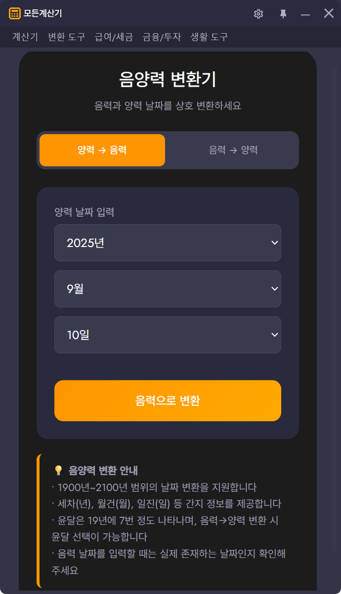The image size is (341, 594).
Task: Open the 계산기 menu
Action: [25, 37]
